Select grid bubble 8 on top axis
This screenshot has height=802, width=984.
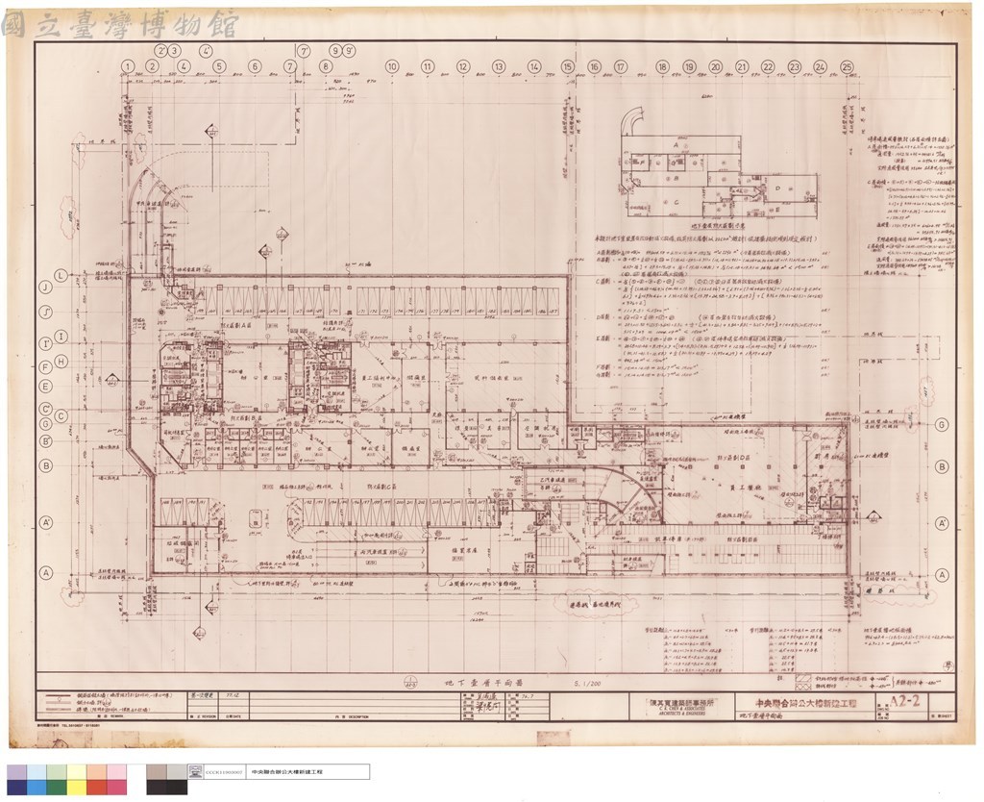pos(325,66)
